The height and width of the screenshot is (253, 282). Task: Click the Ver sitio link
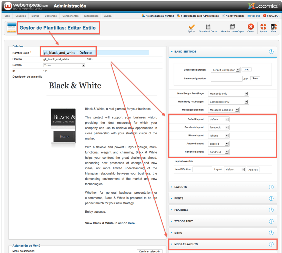point(256,16)
